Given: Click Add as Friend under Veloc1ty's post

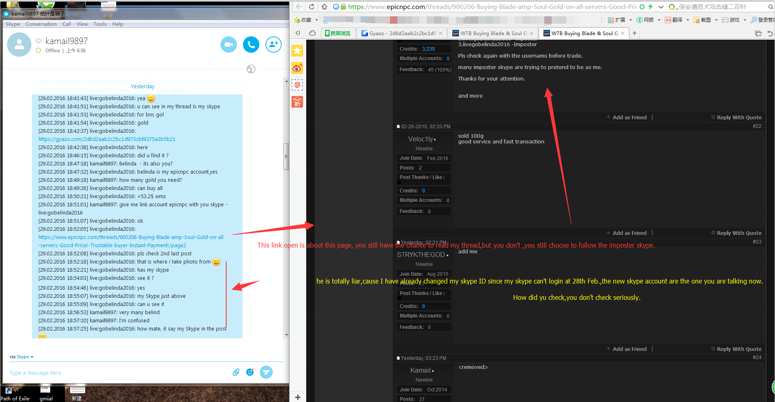Looking at the screenshot, I should [627, 233].
